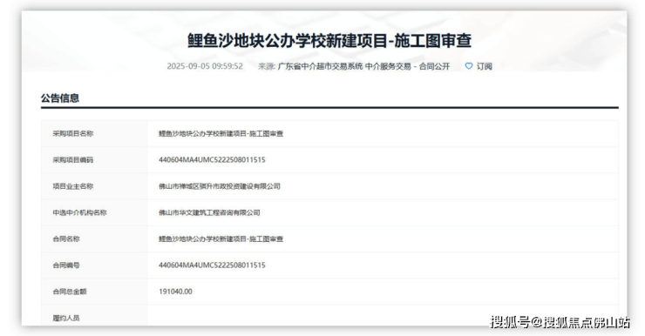Open 中介服务交易 - 合同公开 breadcrumb text
645x336 pixels.
(407, 66)
